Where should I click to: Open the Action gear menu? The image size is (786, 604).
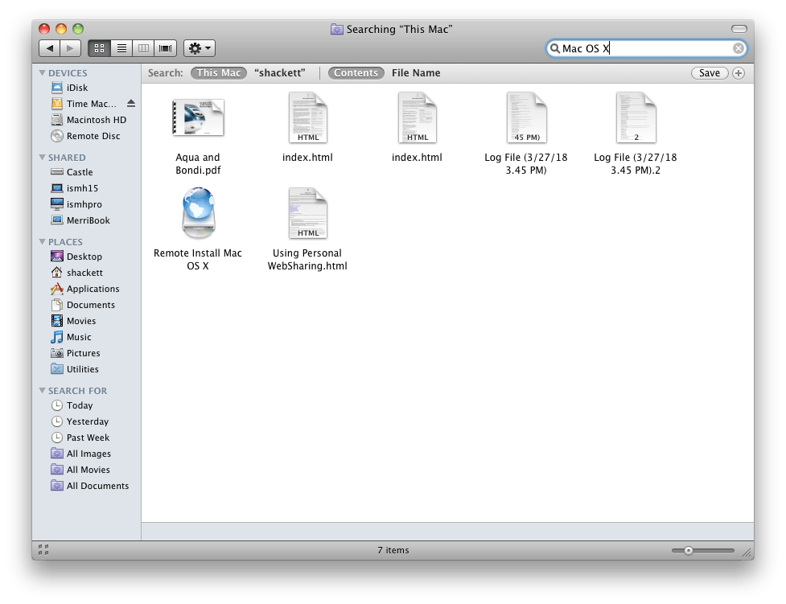tap(200, 48)
